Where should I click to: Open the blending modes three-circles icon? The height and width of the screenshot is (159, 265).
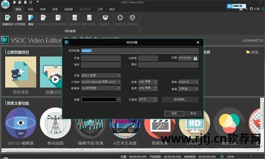point(229,123)
